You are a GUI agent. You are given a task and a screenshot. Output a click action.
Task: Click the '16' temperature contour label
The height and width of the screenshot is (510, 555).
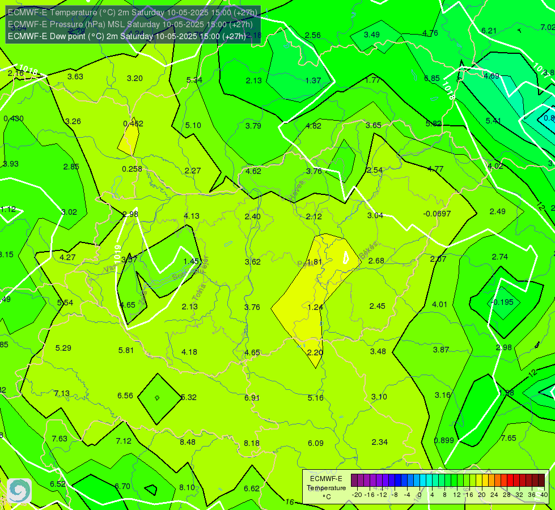pyautogui.click(x=290, y=502)
